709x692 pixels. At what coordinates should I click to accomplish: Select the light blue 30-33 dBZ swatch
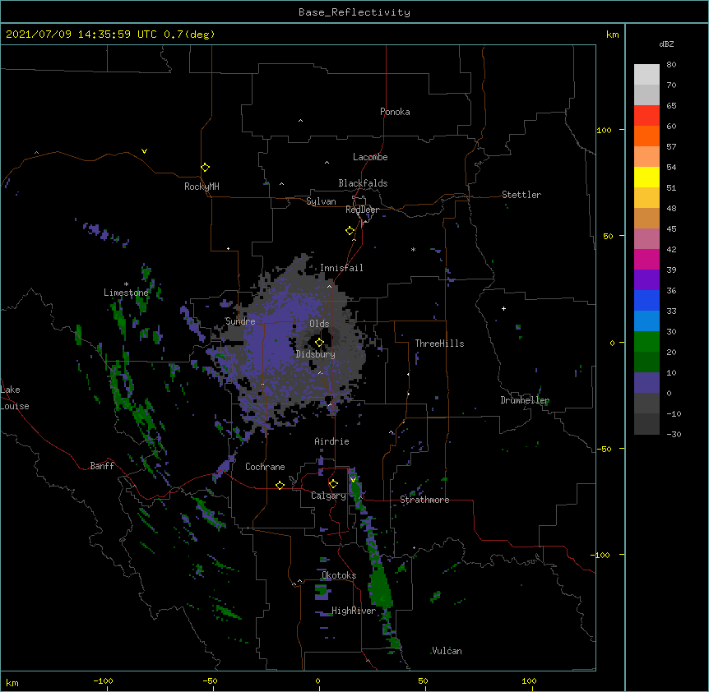646,321
